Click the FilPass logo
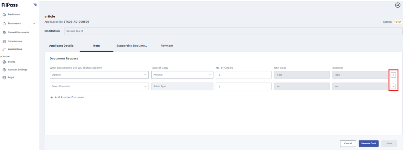The image size is (403, 150). tap(9, 5)
